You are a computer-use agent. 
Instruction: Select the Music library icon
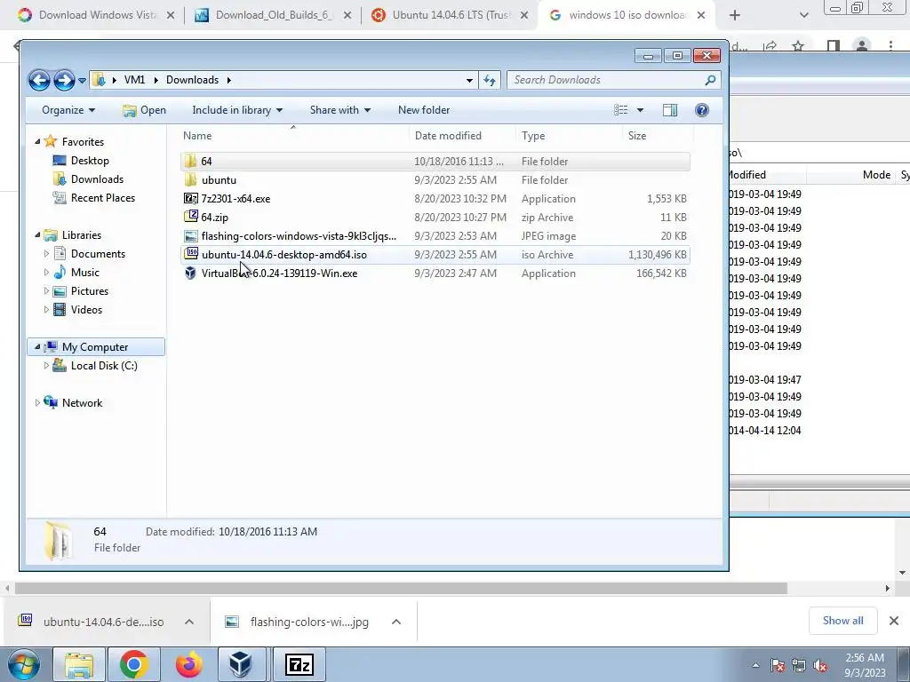60,272
